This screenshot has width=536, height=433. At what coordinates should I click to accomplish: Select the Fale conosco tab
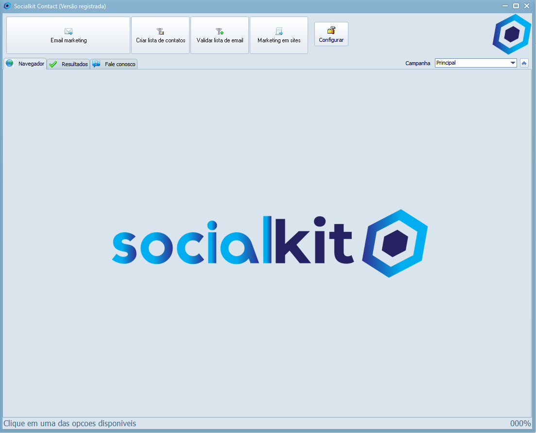point(114,64)
